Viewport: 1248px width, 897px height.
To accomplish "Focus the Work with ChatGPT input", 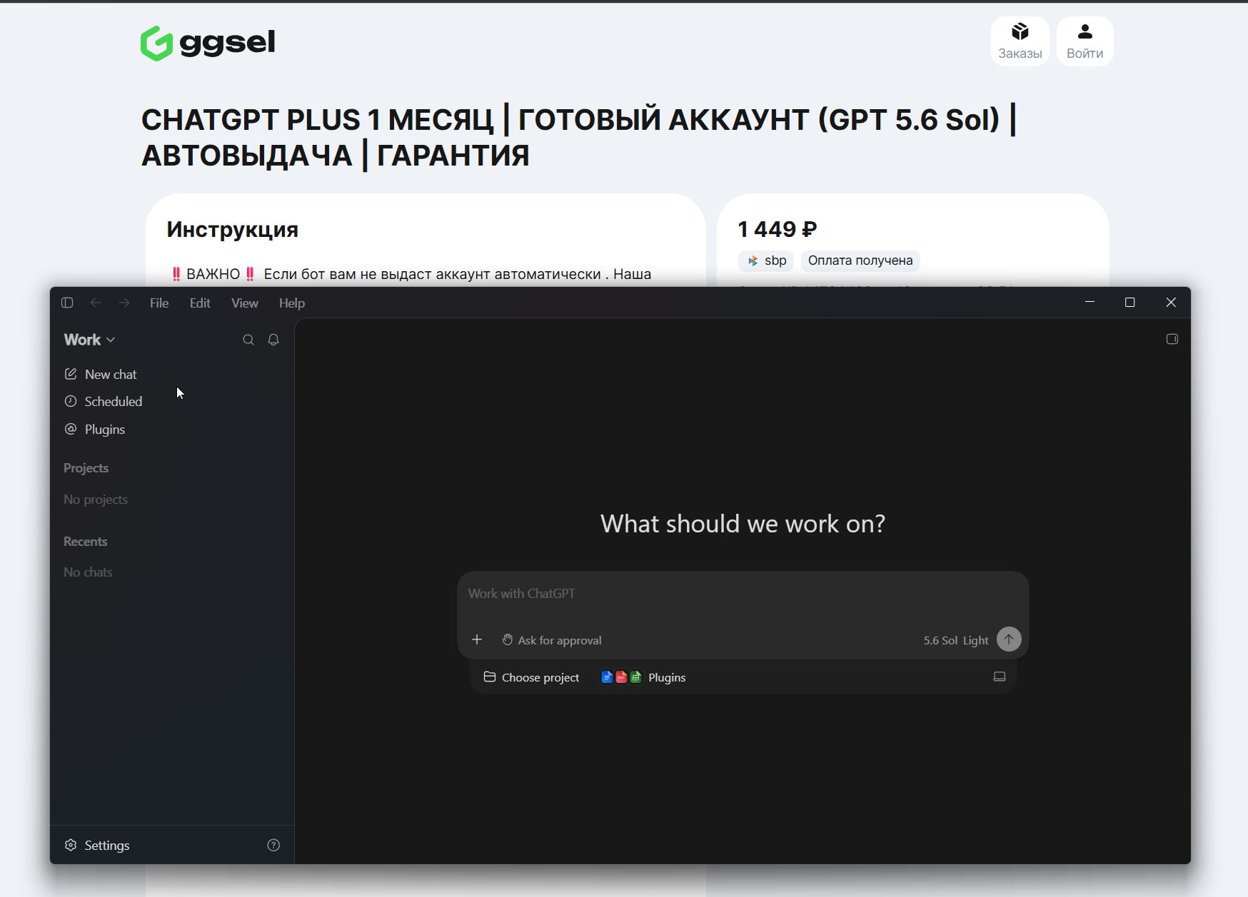I will 743,594.
